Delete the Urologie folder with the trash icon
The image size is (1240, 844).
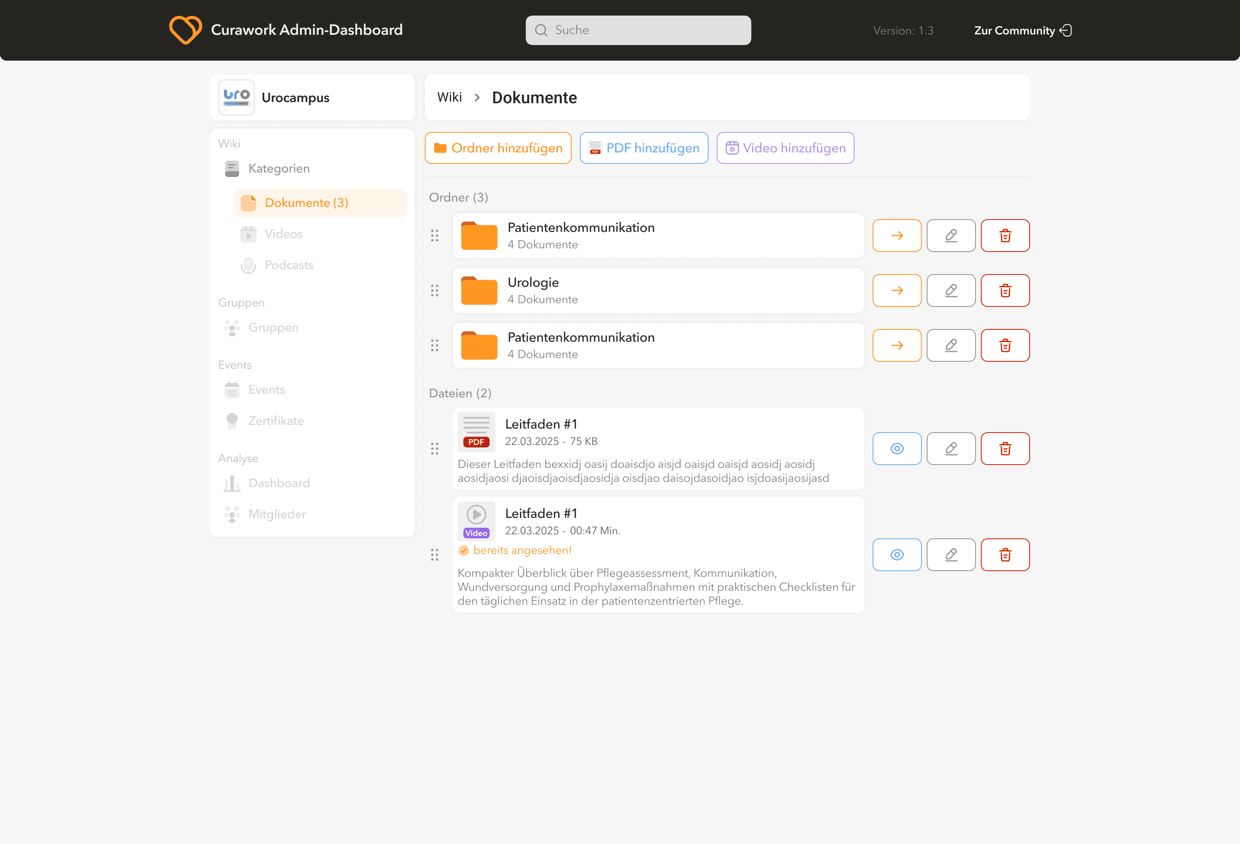[x=1005, y=290]
